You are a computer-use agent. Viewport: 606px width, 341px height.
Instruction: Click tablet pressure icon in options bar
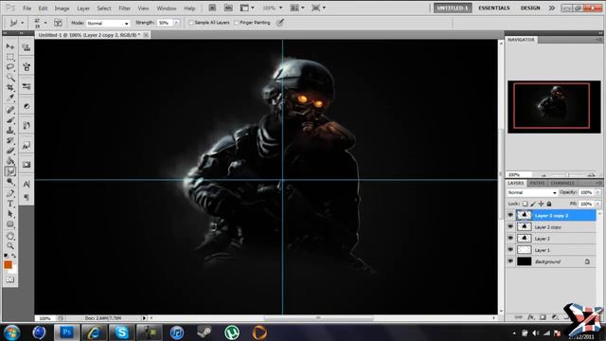[280, 23]
